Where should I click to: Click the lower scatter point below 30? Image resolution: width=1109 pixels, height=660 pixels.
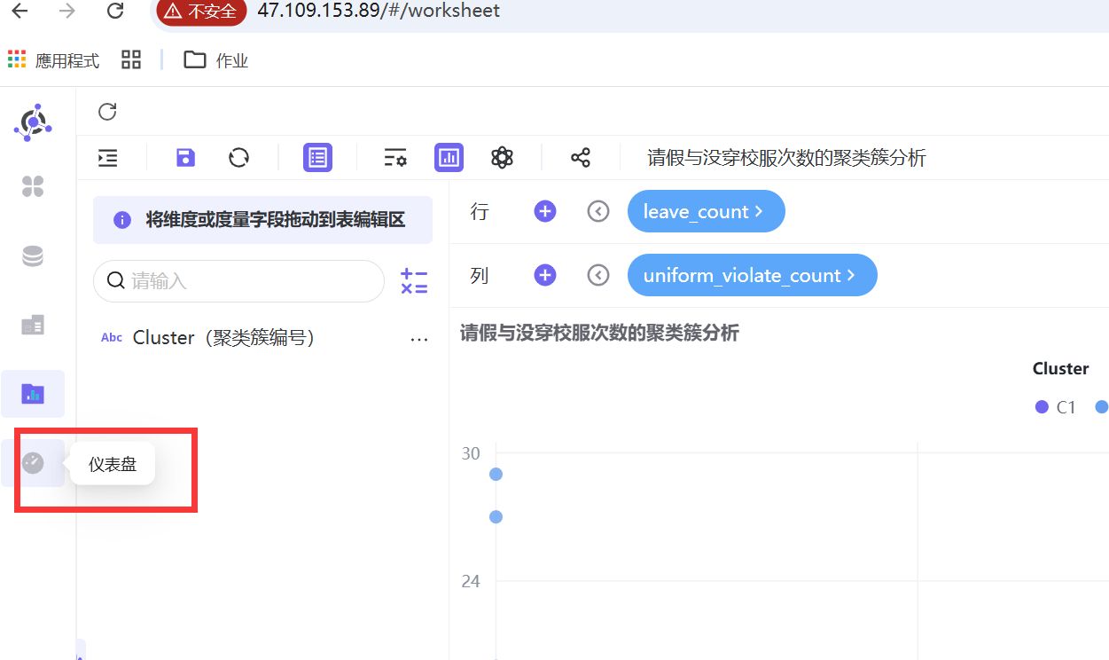[496, 516]
